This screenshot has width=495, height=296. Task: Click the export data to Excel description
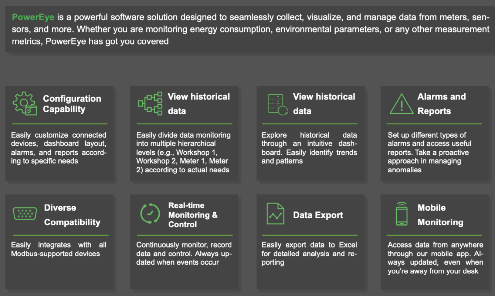coord(309,253)
